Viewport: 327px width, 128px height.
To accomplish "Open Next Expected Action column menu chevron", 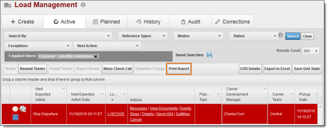I will (63, 89).
